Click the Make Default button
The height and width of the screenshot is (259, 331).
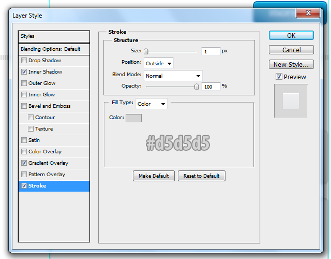pos(154,176)
